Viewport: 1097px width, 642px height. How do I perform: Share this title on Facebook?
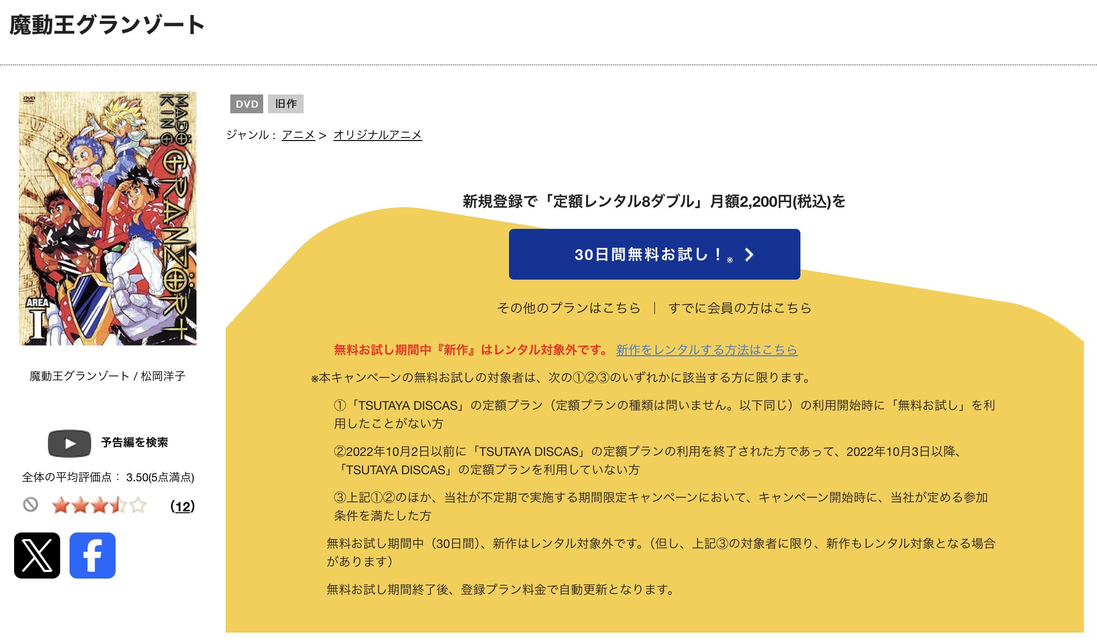click(93, 555)
